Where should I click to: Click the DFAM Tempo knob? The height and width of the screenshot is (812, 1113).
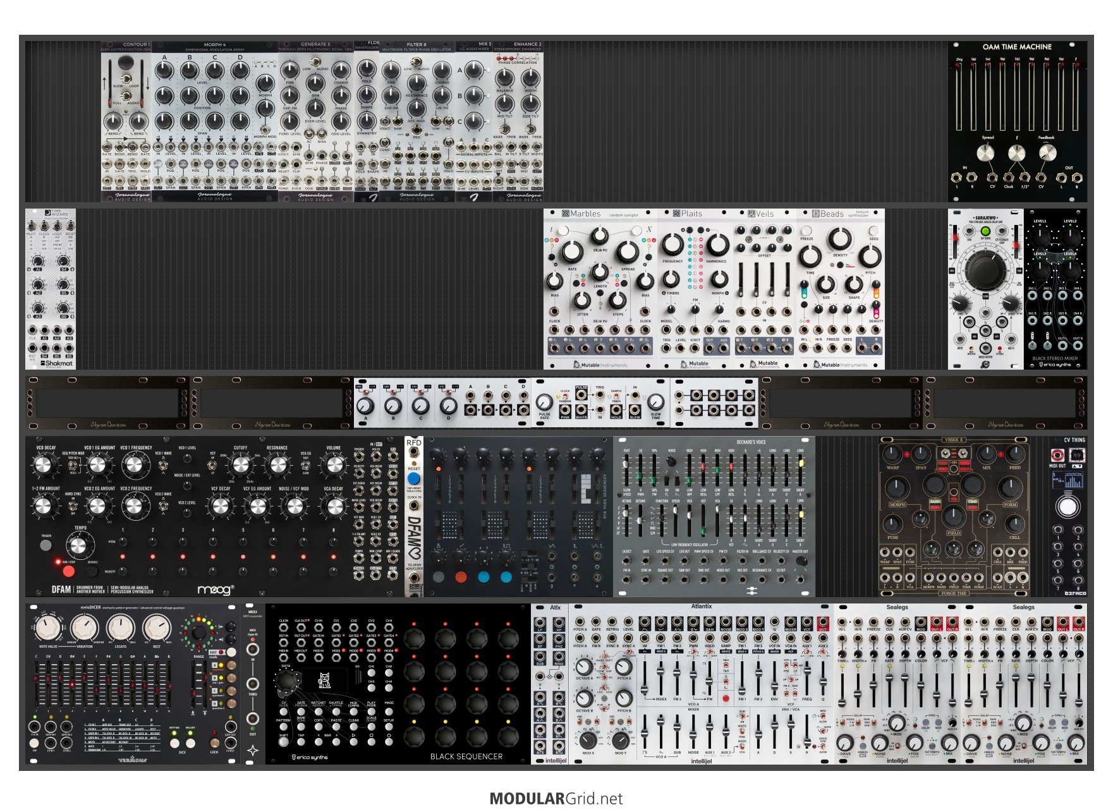click(78, 545)
